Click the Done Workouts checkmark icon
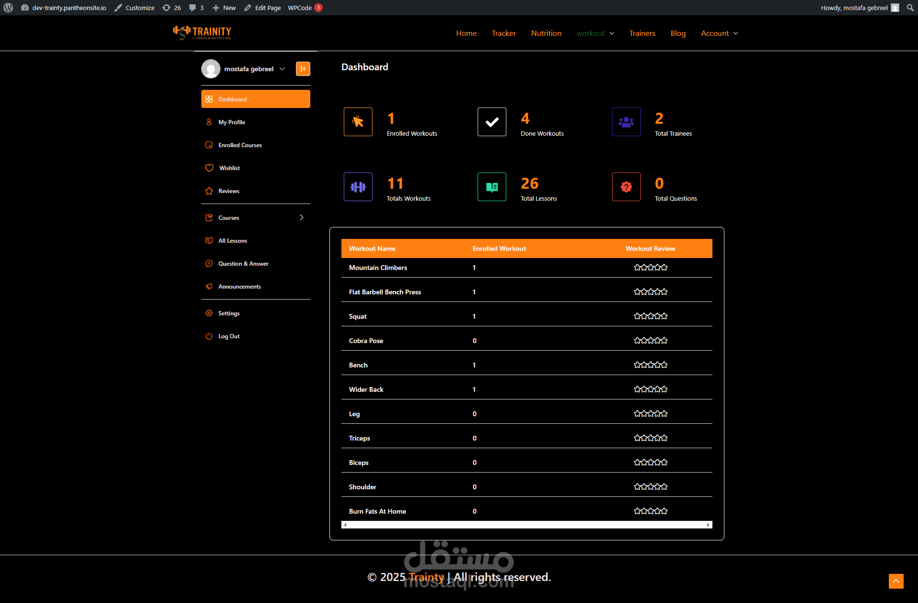 (x=492, y=122)
